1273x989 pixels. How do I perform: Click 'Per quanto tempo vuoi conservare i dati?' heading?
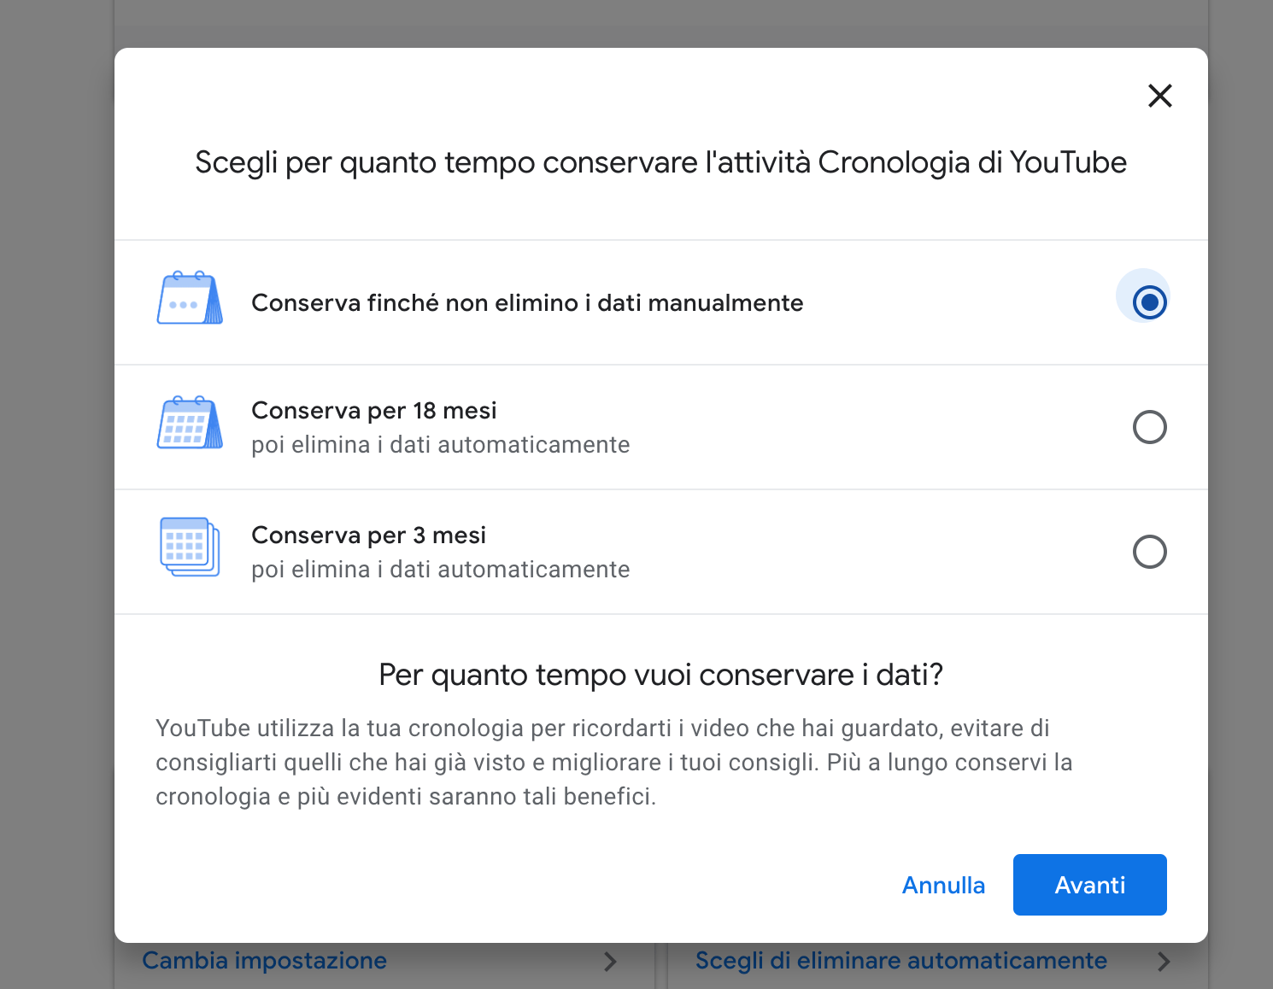pos(660,675)
